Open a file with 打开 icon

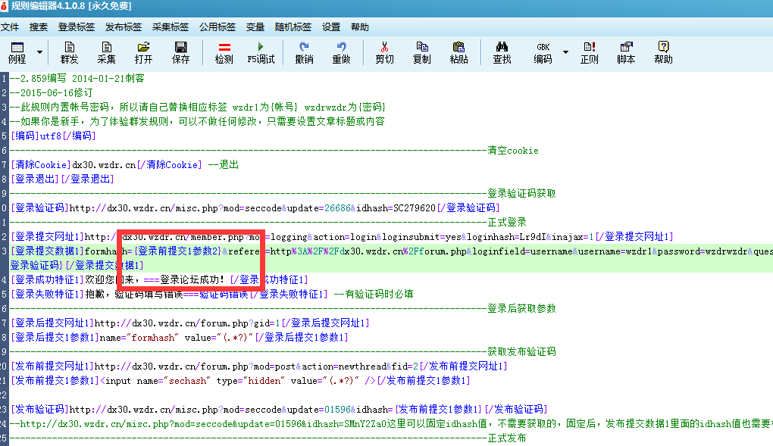pyautogui.click(x=144, y=52)
